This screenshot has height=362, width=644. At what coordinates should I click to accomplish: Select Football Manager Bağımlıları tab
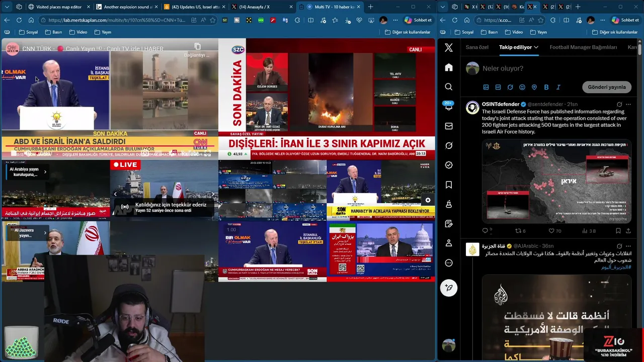coord(583,47)
